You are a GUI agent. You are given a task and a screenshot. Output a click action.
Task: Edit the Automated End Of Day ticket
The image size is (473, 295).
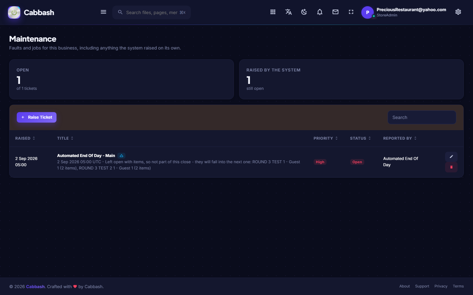451,157
